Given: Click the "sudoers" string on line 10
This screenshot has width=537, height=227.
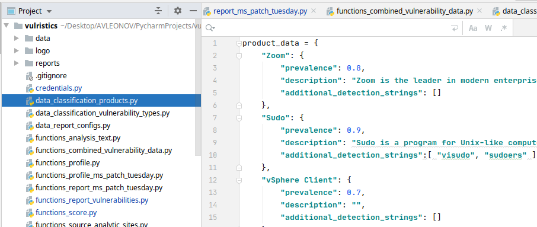Looking at the screenshot, I should [x=506, y=155].
